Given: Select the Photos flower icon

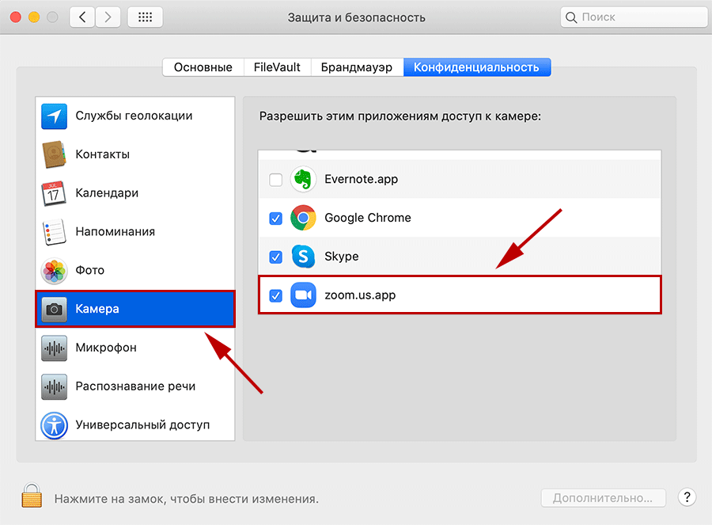Looking at the screenshot, I should click(x=54, y=271).
